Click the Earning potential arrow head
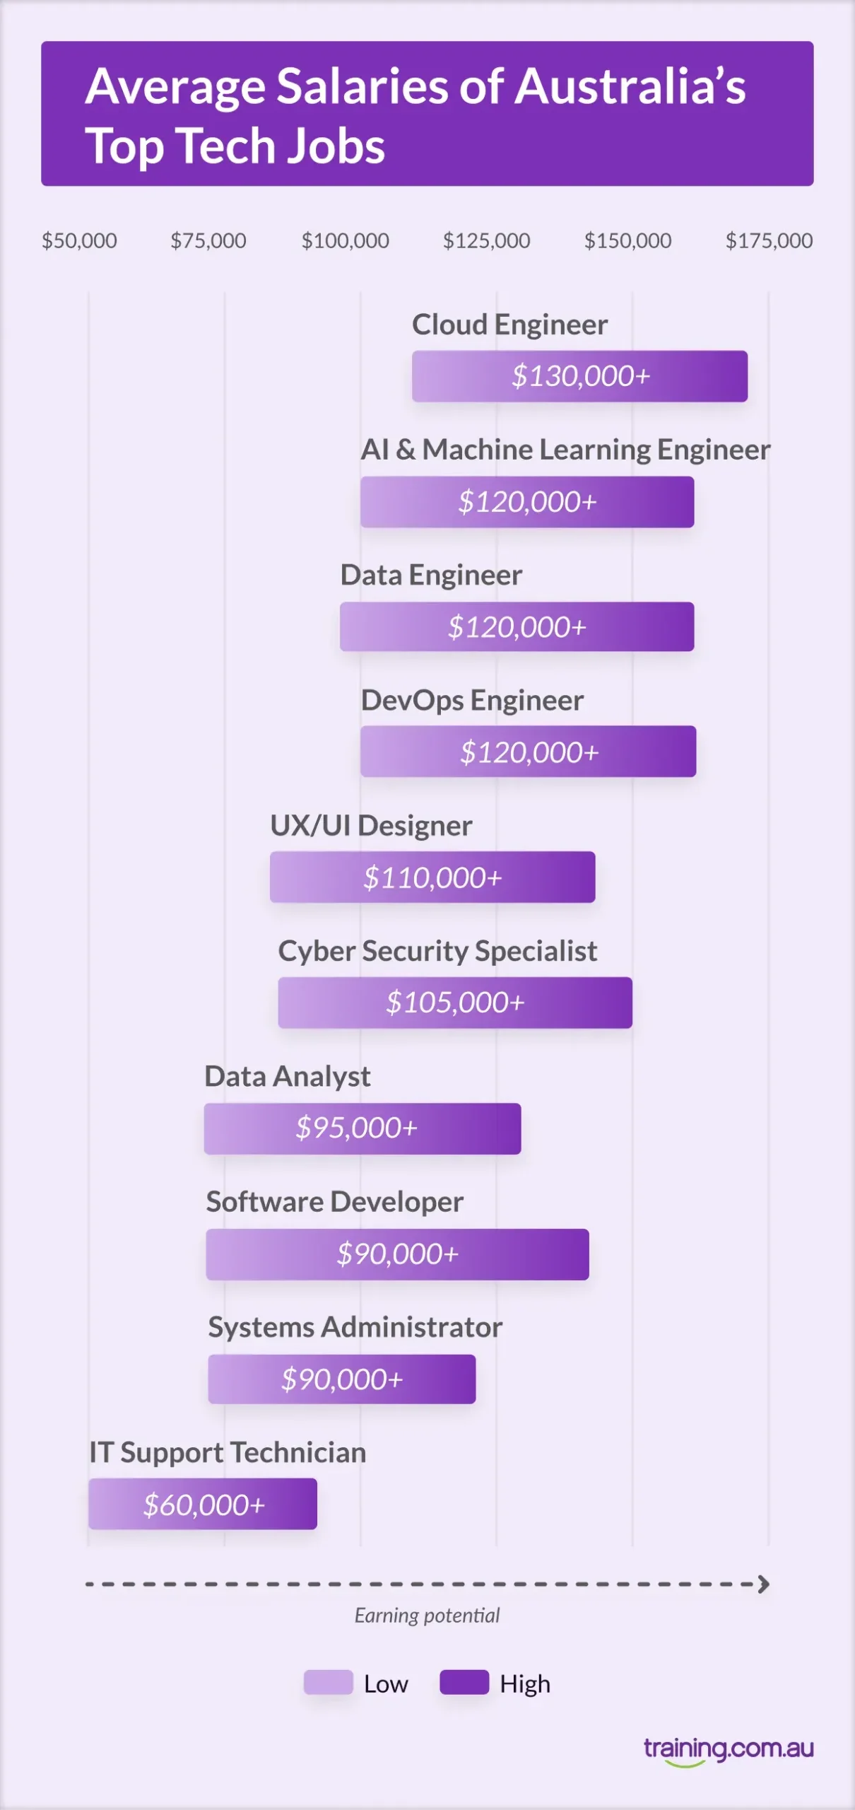Image resolution: width=855 pixels, height=1810 pixels. tap(763, 1584)
